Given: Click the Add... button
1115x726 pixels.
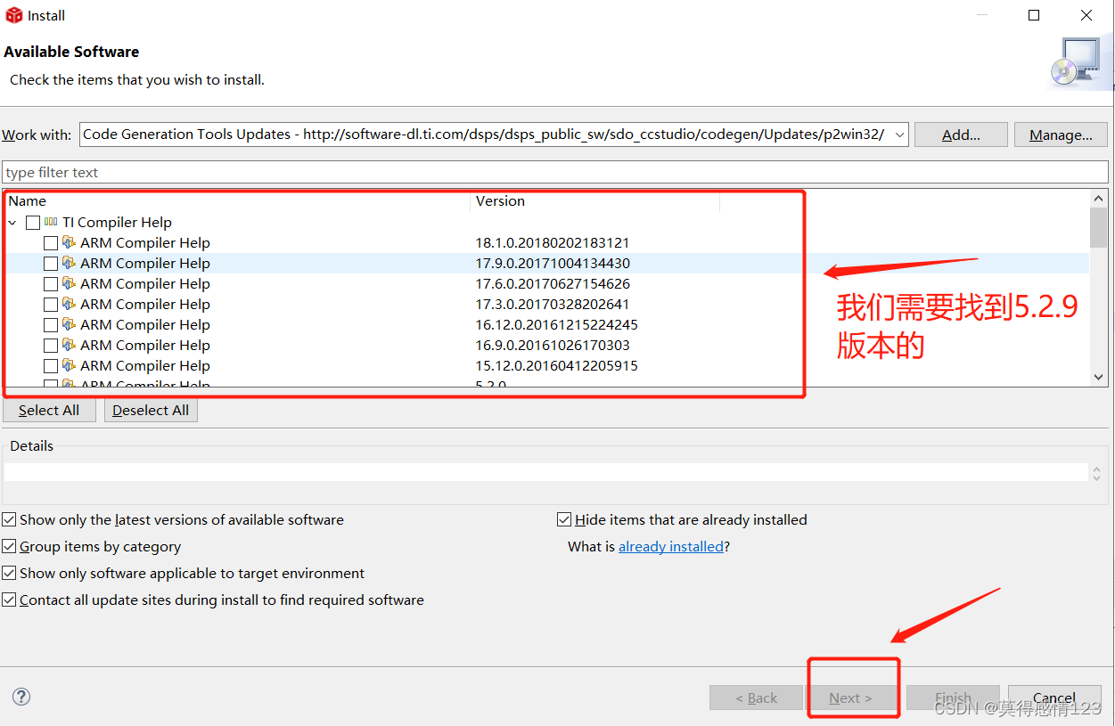Looking at the screenshot, I should (961, 135).
